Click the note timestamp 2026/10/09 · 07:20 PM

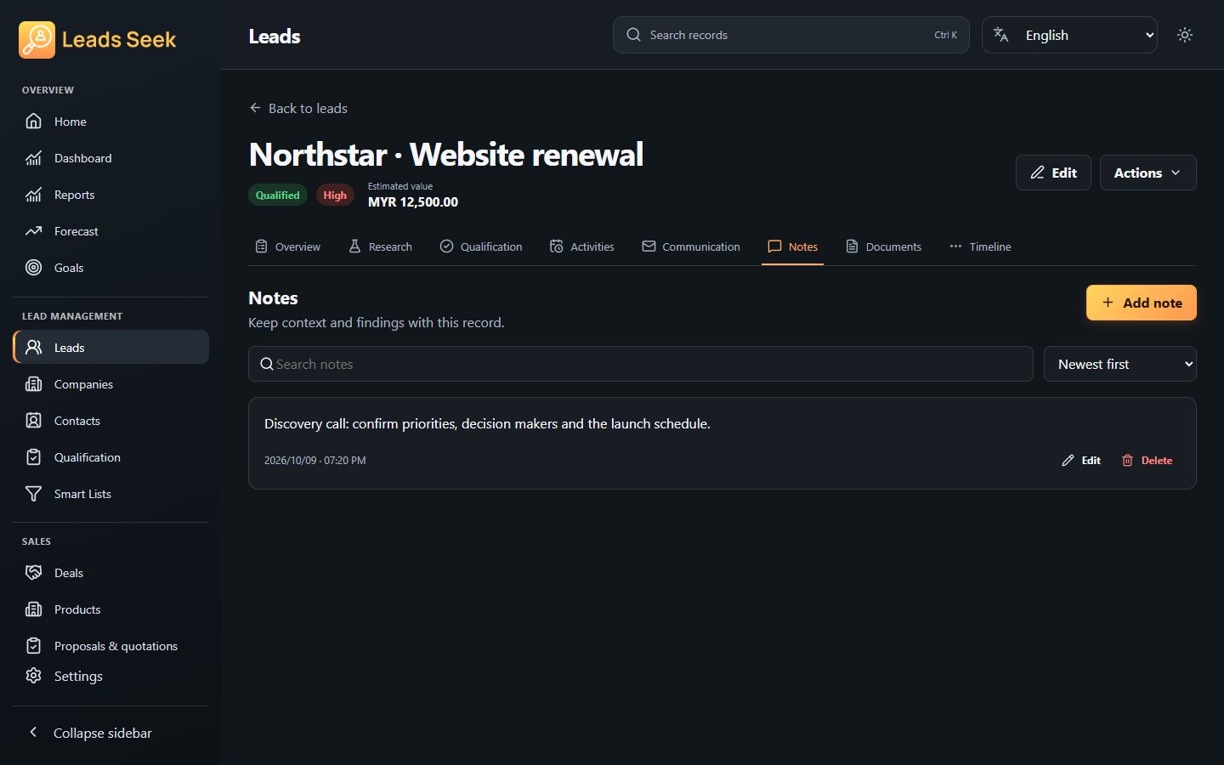click(315, 460)
